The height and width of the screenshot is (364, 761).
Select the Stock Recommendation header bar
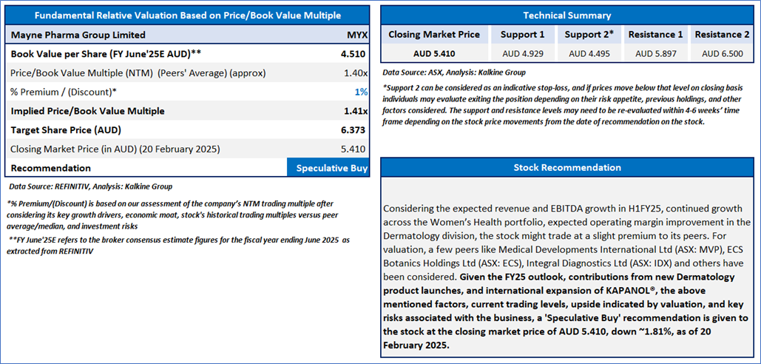click(x=566, y=167)
